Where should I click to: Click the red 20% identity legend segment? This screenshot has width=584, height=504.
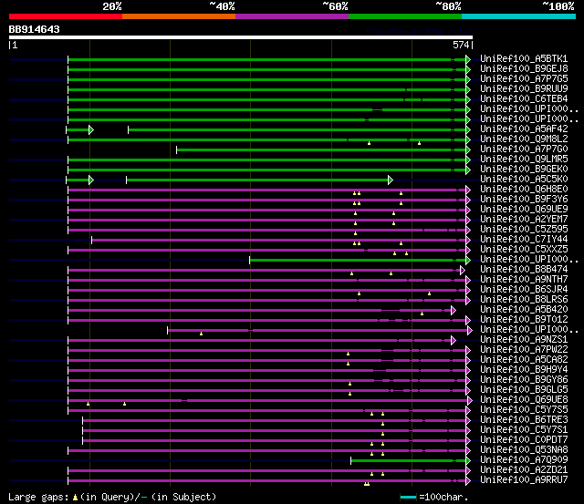pos(66,16)
